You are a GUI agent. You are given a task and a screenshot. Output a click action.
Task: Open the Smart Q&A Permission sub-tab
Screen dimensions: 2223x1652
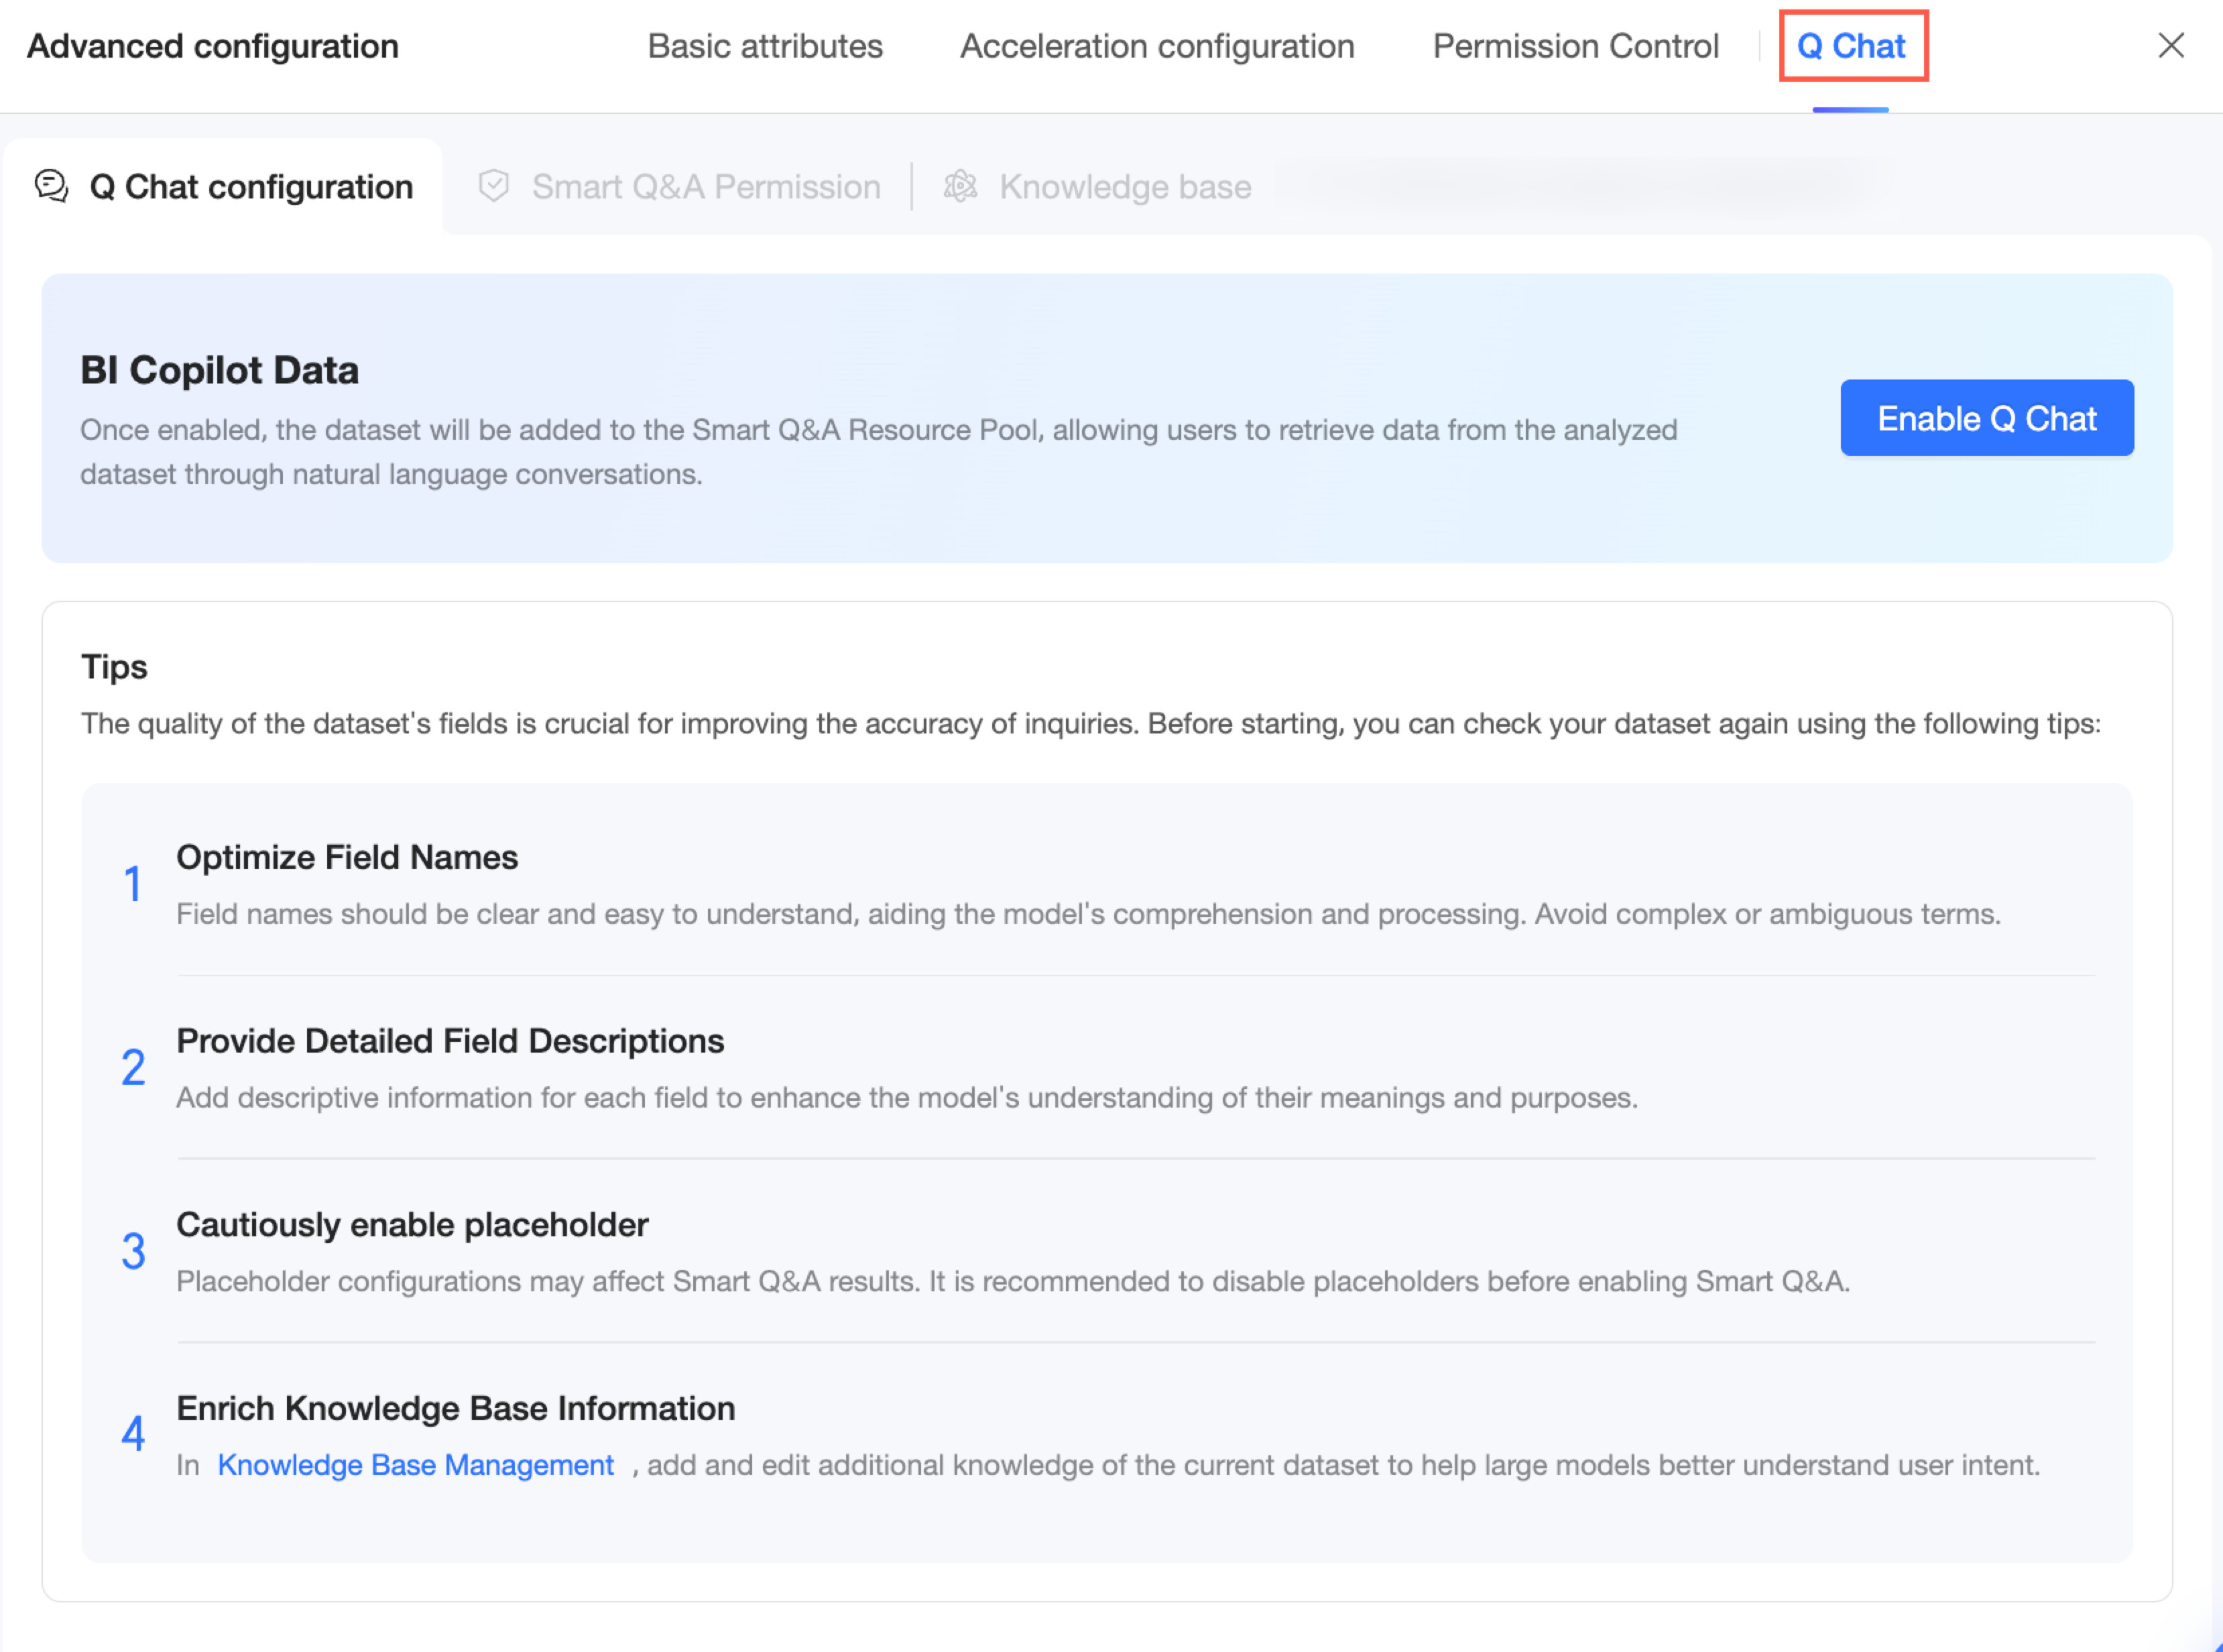680,186
